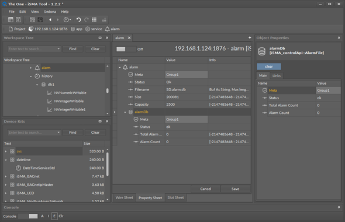345x222 pixels.
Task: Toggle console E filter
Action: [54, 216]
